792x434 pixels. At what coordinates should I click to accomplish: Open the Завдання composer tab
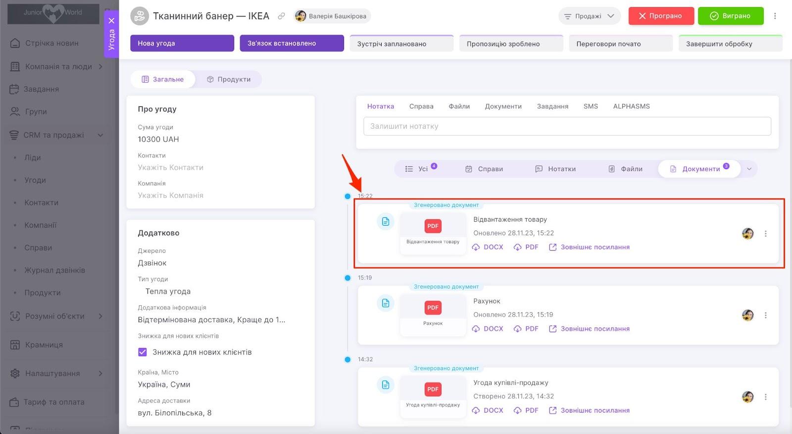pyautogui.click(x=552, y=106)
